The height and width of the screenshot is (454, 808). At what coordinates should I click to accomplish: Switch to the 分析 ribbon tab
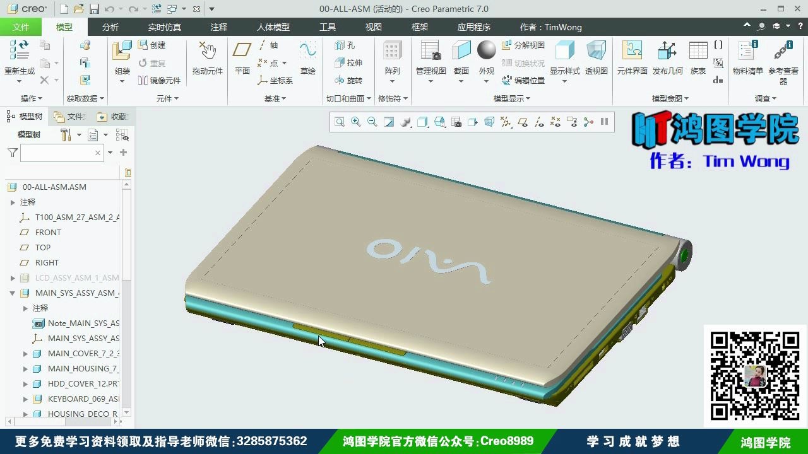110,27
